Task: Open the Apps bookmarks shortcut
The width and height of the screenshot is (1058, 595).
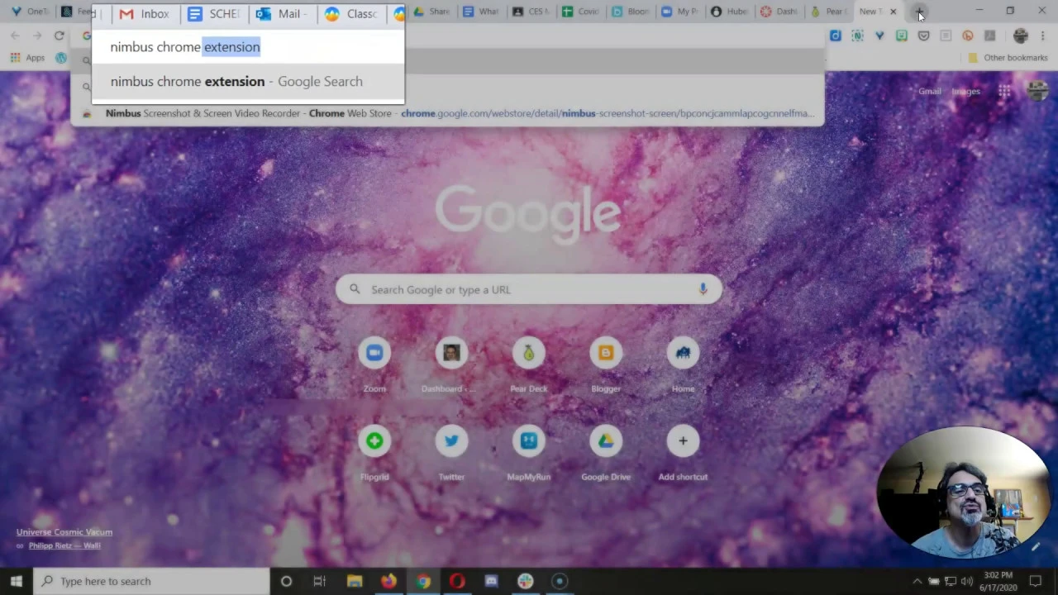Action: pyautogui.click(x=27, y=58)
